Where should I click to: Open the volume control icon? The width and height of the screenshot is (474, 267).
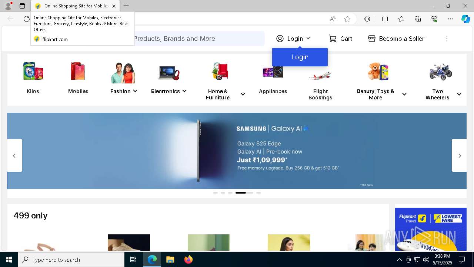point(426,260)
